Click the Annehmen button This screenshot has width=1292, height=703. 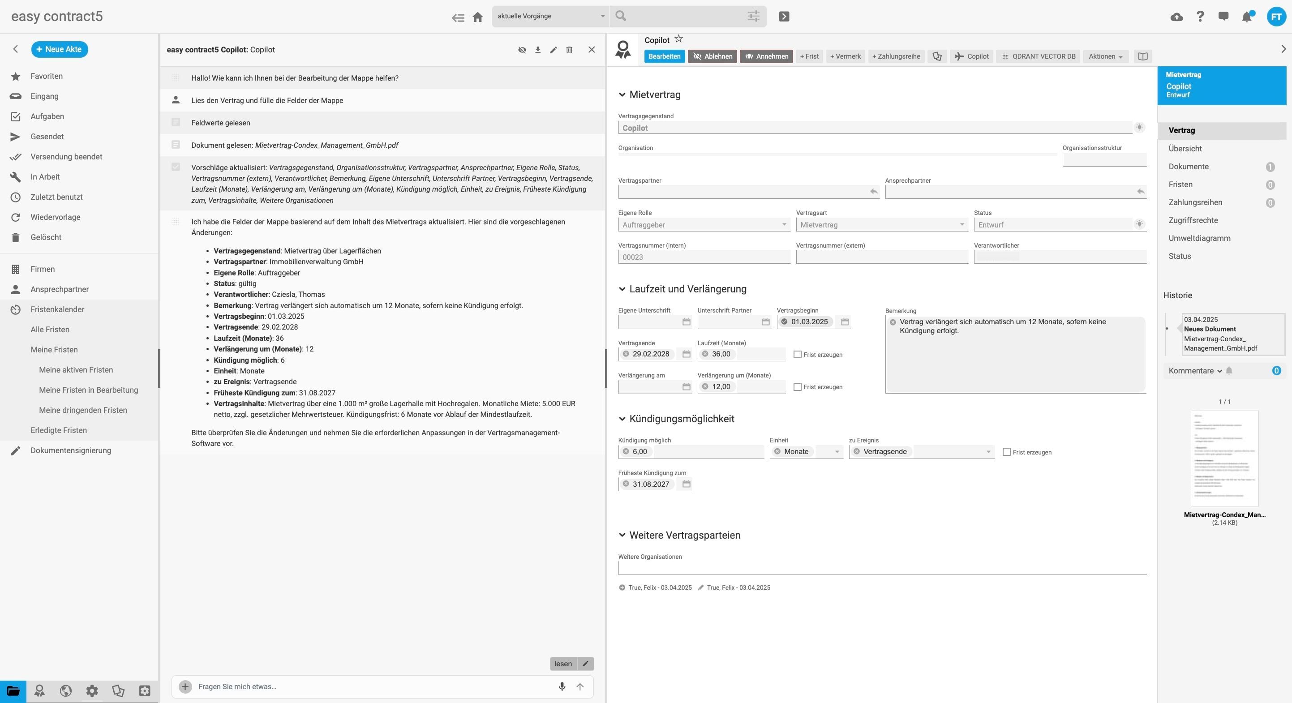pos(766,56)
